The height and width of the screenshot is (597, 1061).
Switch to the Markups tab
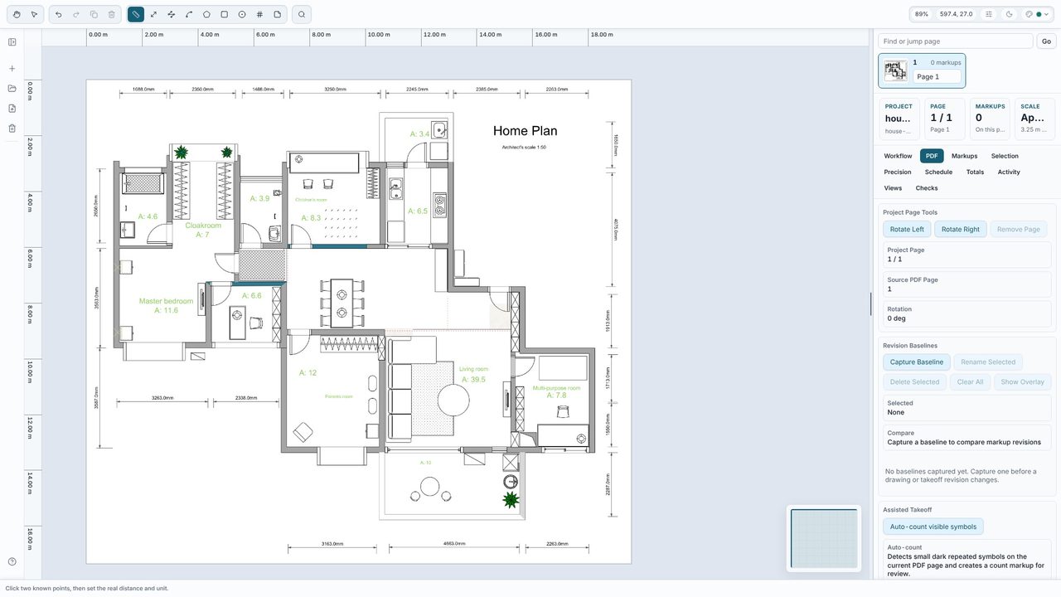tap(964, 156)
